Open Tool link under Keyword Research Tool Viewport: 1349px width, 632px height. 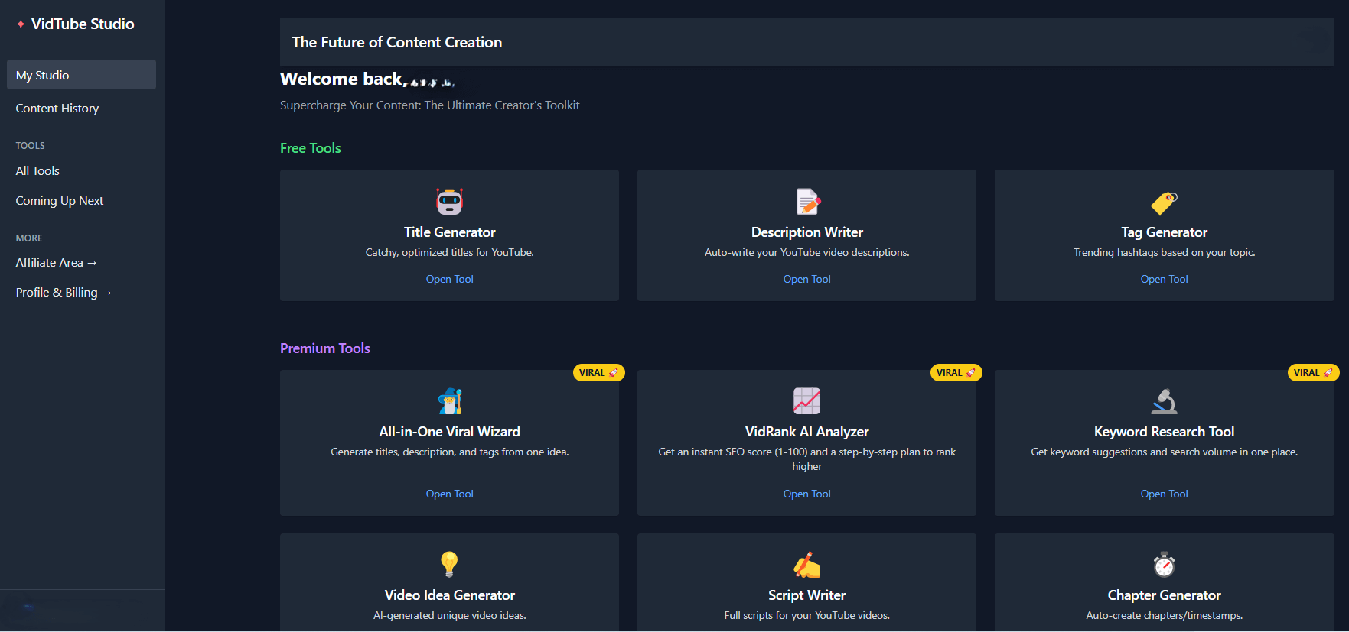(x=1164, y=494)
